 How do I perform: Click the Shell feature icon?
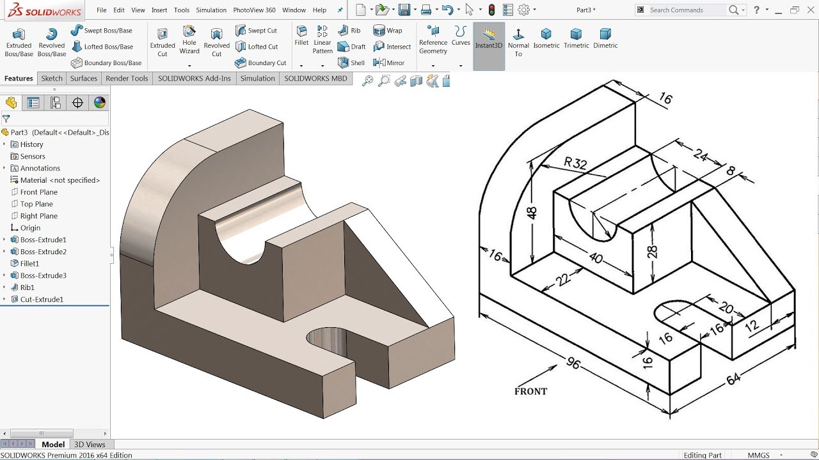pos(351,63)
